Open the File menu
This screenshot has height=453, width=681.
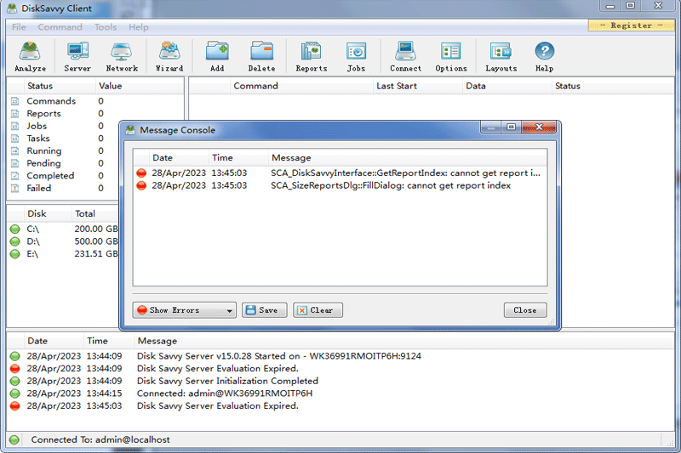[19, 27]
